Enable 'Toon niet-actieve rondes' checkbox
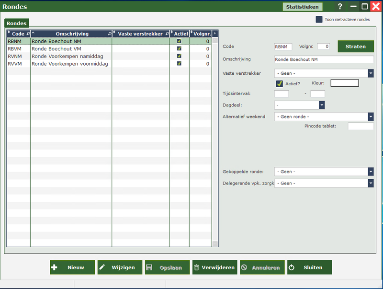This screenshot has width=383, height=289. [319, 20]
